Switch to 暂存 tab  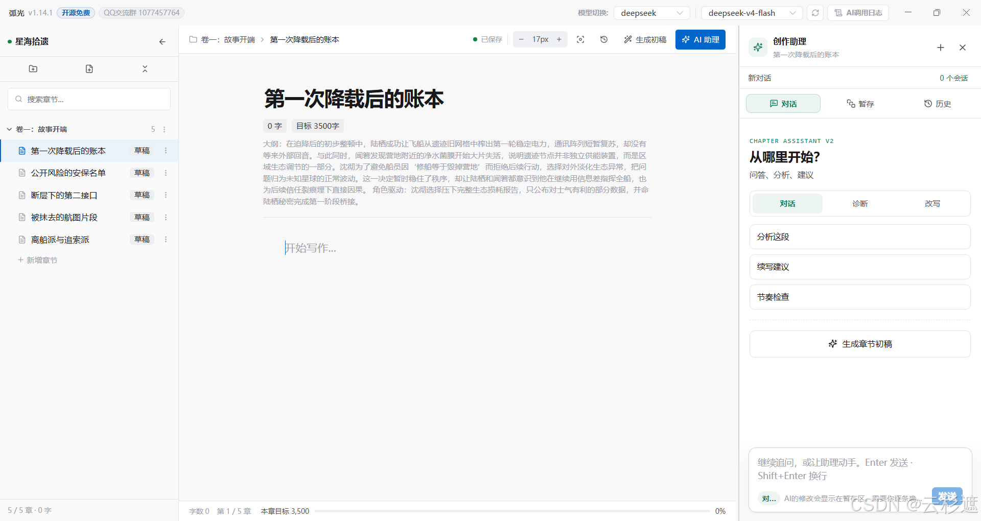point(860,104)
